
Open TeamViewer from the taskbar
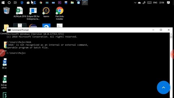click(x=79, y=3)
